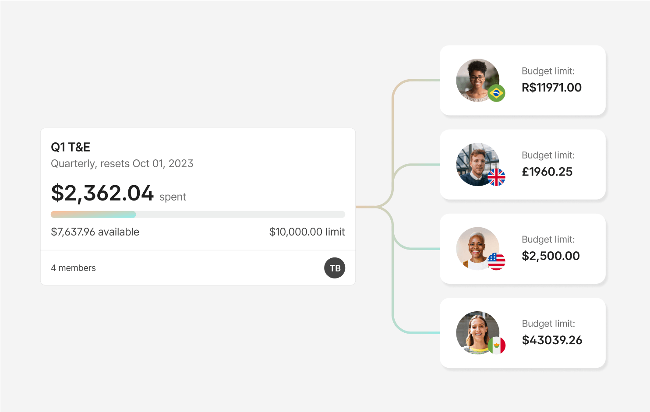Click the $2,362.04 spent amount
The width and height of the screenshot is (650, 412).
(x=102, y=193)
